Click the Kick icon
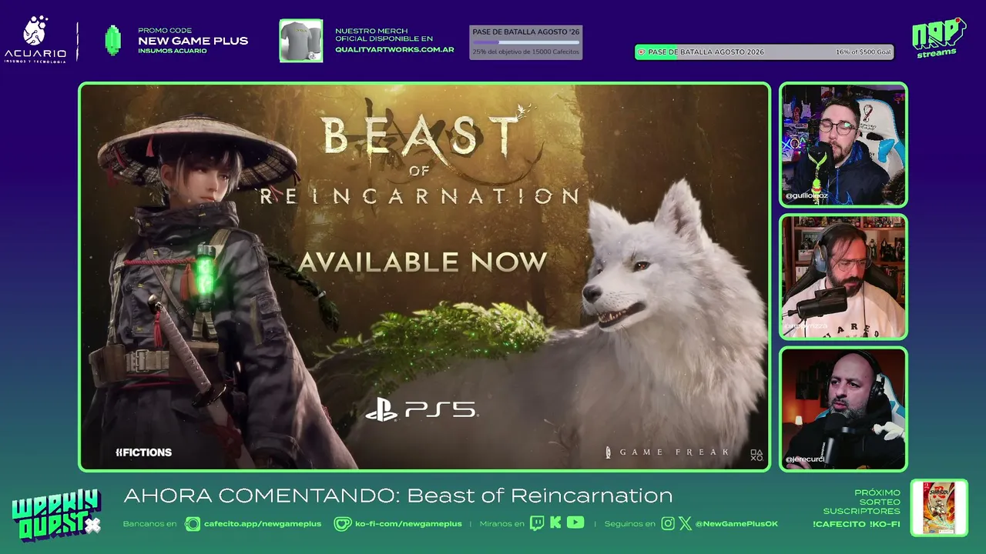986x554 pixels. click(x=555, y=523)
